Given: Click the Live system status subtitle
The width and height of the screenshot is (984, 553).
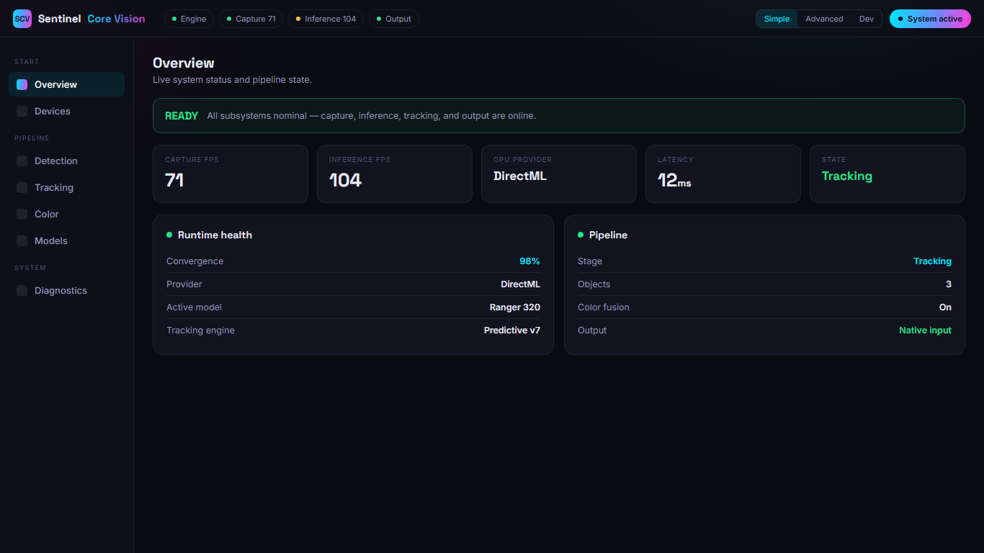Looking at the screenshot, I should [232, 80].
